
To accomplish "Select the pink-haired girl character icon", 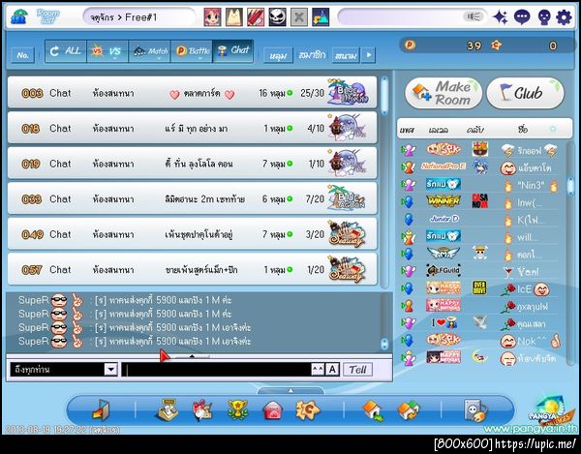I will click(212, 17).
